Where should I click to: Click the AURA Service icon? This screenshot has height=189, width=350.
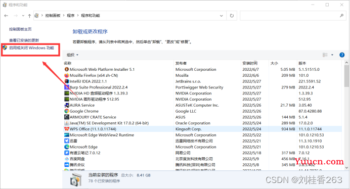click(67, 105)
